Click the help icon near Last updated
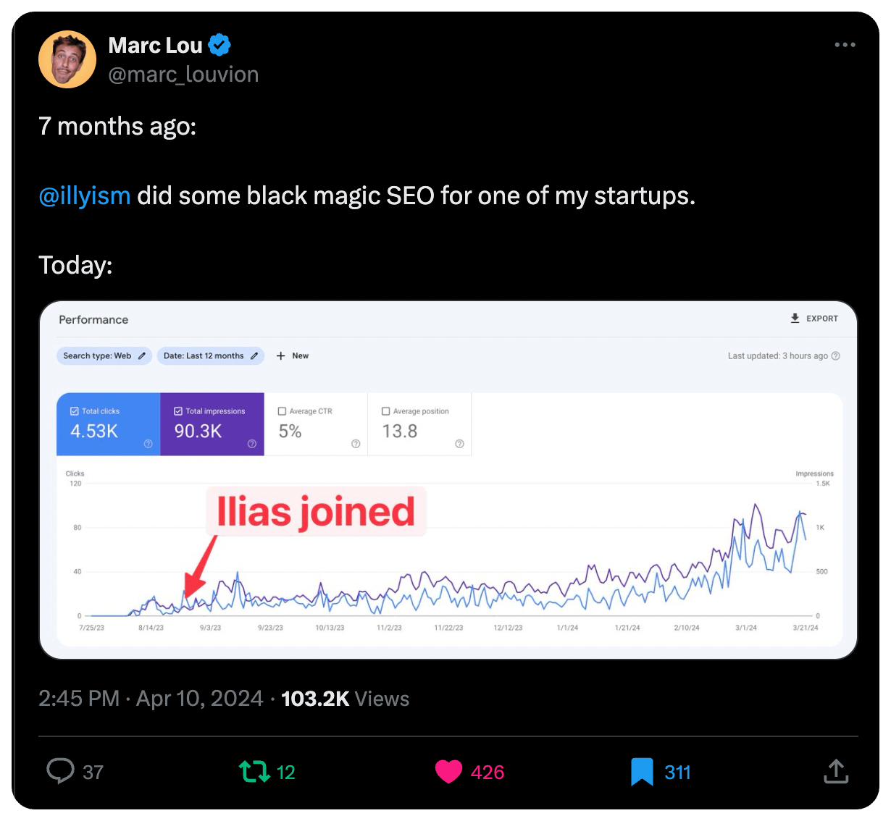The width and height of the screenshot is (891, 821). point(835,355)
